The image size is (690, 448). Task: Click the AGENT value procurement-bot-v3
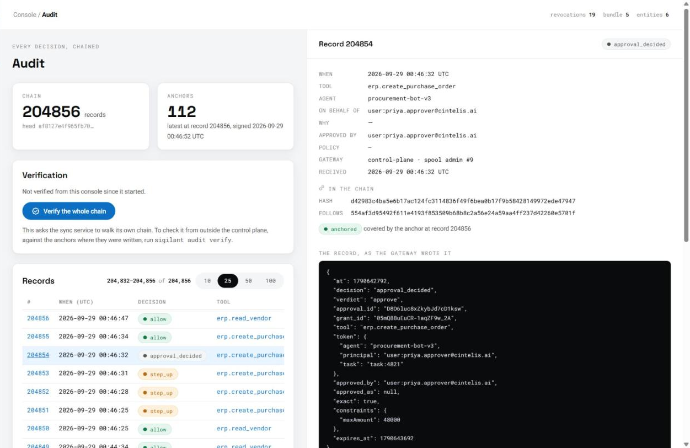pyautogui.click(x=399, y=99)
